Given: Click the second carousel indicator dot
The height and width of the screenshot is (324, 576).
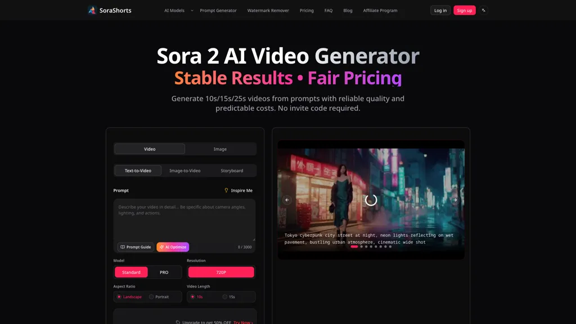Looking at the screenshot, I should pyautogui.click(x=362, y=246).
